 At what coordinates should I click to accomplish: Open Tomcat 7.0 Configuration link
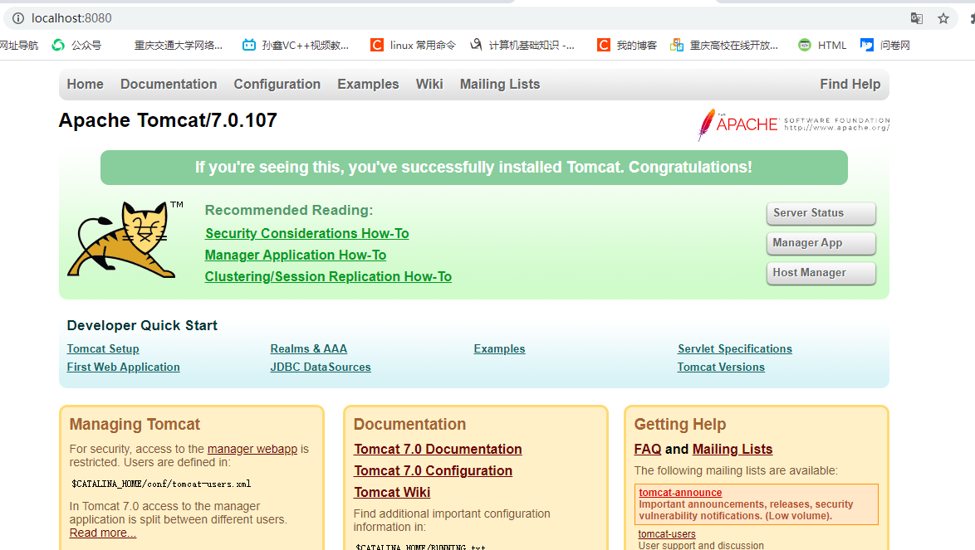[x=434, y=470]
